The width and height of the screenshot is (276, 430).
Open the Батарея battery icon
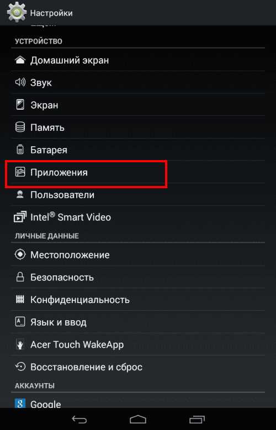click(20, 150)
